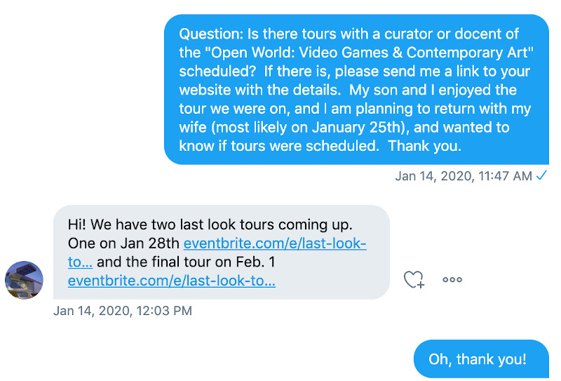Click the 11:47 AM timestamp

[x=464, y=176]
